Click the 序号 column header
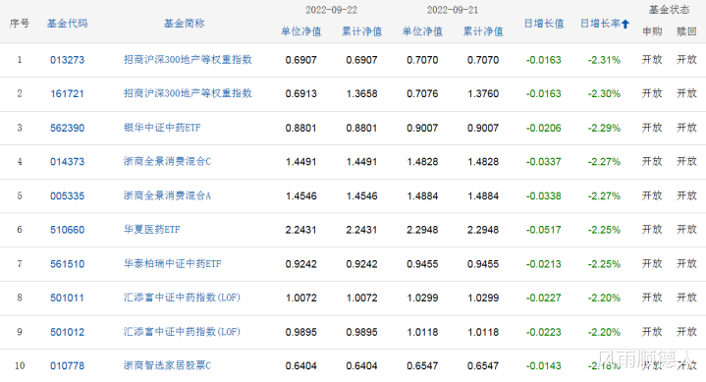This screenshot has height=382, width=706. tap(20, 24)
